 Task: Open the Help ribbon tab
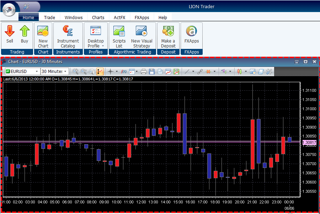click(x=162, y=17)
